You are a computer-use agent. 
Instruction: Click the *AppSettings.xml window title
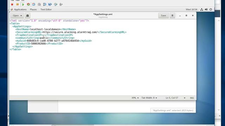point(103,14)
